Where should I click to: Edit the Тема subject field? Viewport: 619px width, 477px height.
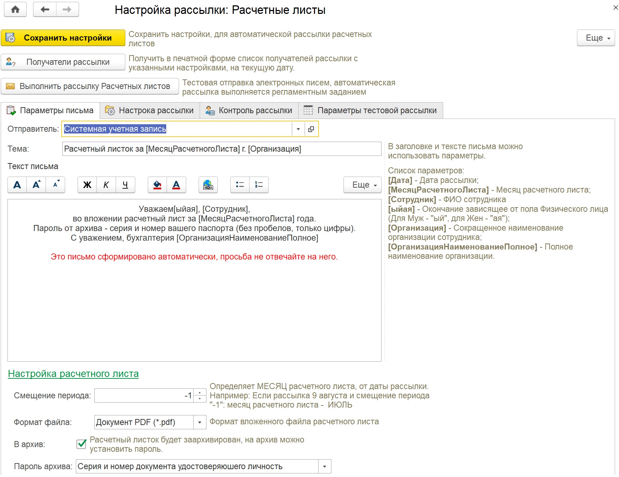click(222, 149)
